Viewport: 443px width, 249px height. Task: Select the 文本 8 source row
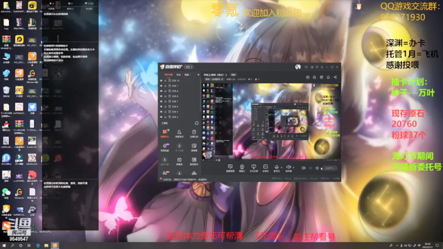pyautogui.click(x=179, y=96)
